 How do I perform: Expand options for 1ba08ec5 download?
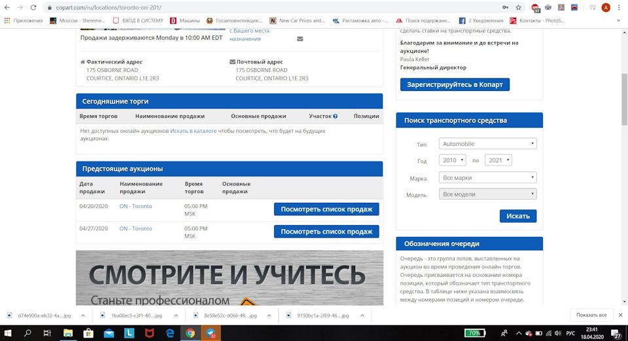(x=176, y=315)
